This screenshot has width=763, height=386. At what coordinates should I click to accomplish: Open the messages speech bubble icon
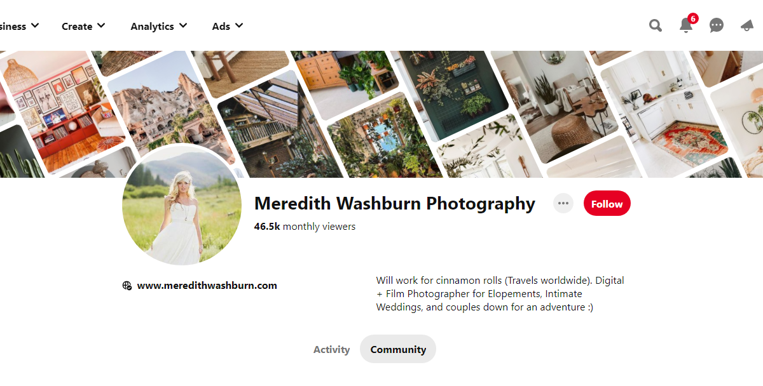click(x=717, y=25)
